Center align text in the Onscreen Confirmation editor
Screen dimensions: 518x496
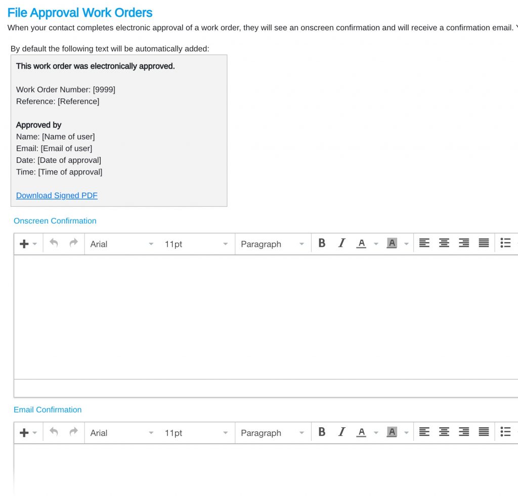coord(444,243)
